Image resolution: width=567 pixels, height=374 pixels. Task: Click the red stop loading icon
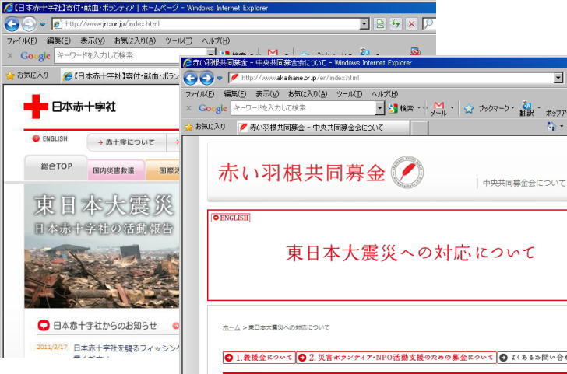pos(411,24)
